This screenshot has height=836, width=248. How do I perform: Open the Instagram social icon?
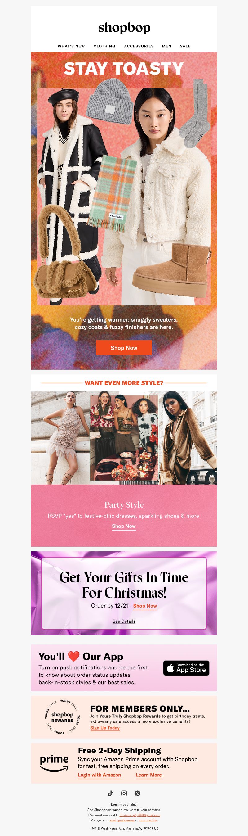[x=124, y=793]
